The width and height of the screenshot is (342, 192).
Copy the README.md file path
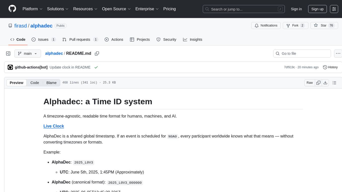pos(97,54)
